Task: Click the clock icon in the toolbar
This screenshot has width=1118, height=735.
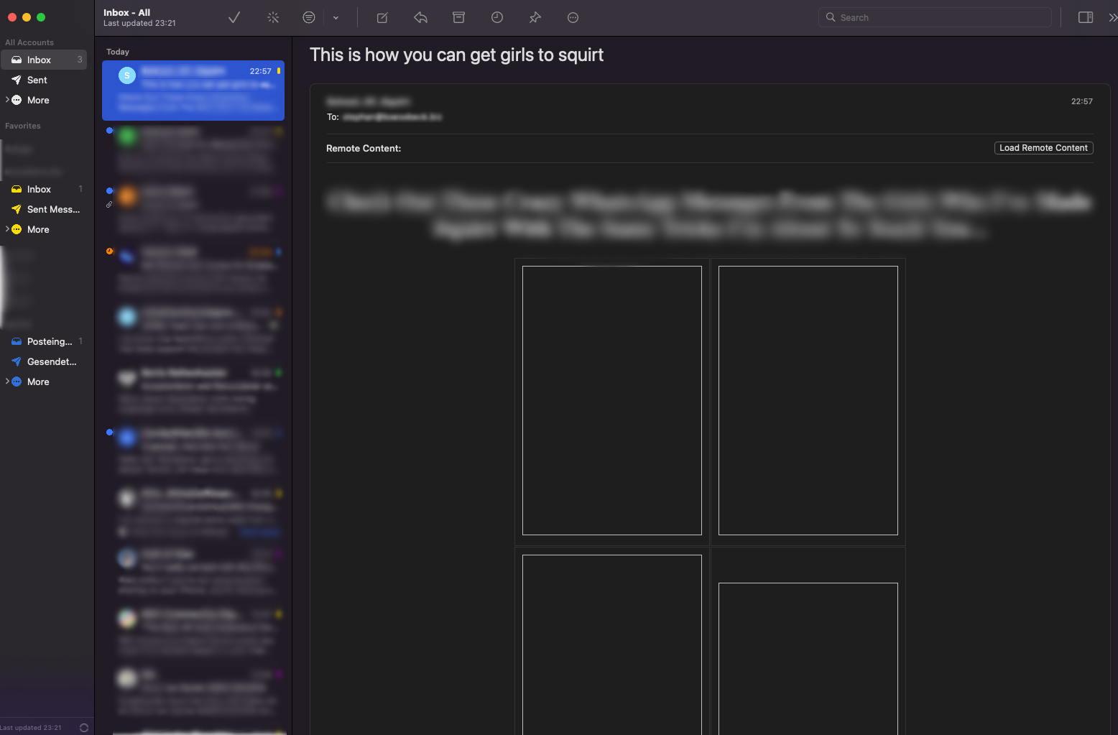Action: [496, 18]
